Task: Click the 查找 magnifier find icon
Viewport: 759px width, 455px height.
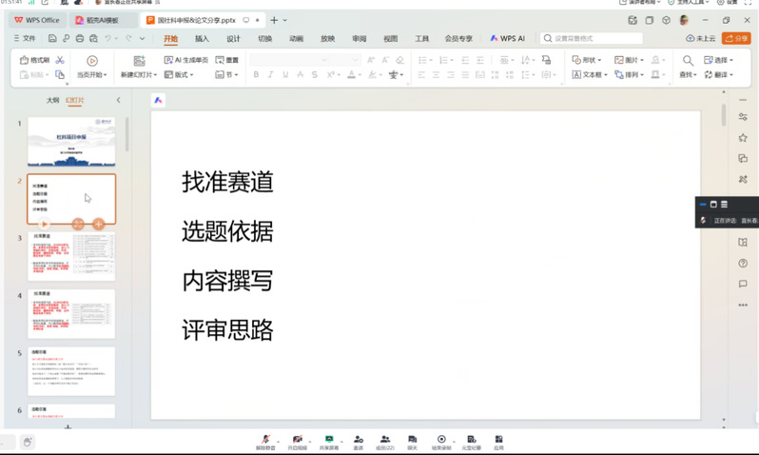Action: coord(687,61)
